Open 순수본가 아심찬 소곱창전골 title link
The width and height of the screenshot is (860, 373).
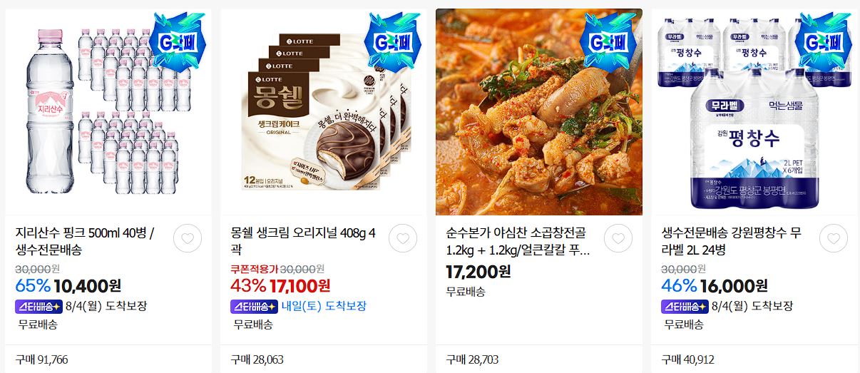[518, 242]
